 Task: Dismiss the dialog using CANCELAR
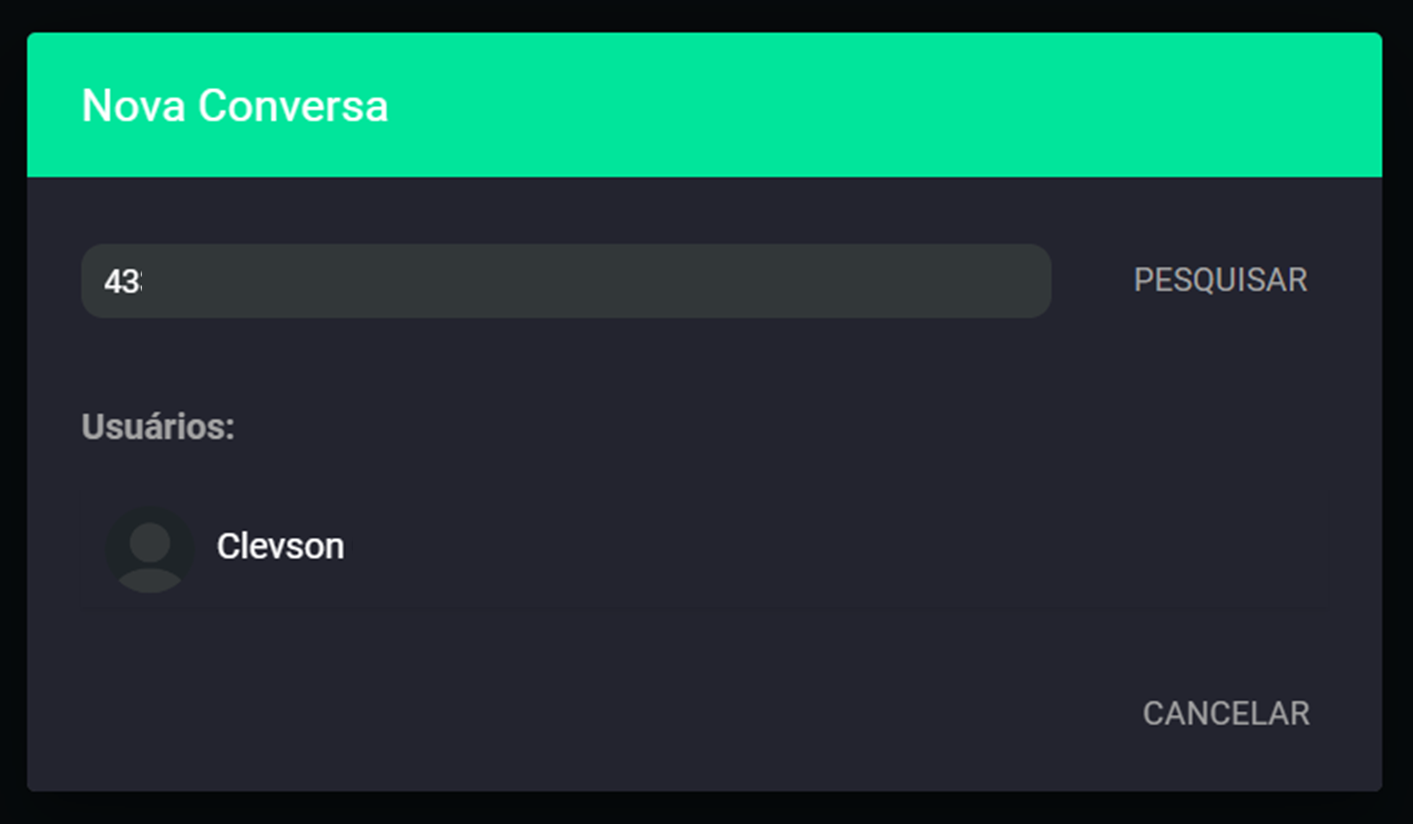[x=1226, y=714]
